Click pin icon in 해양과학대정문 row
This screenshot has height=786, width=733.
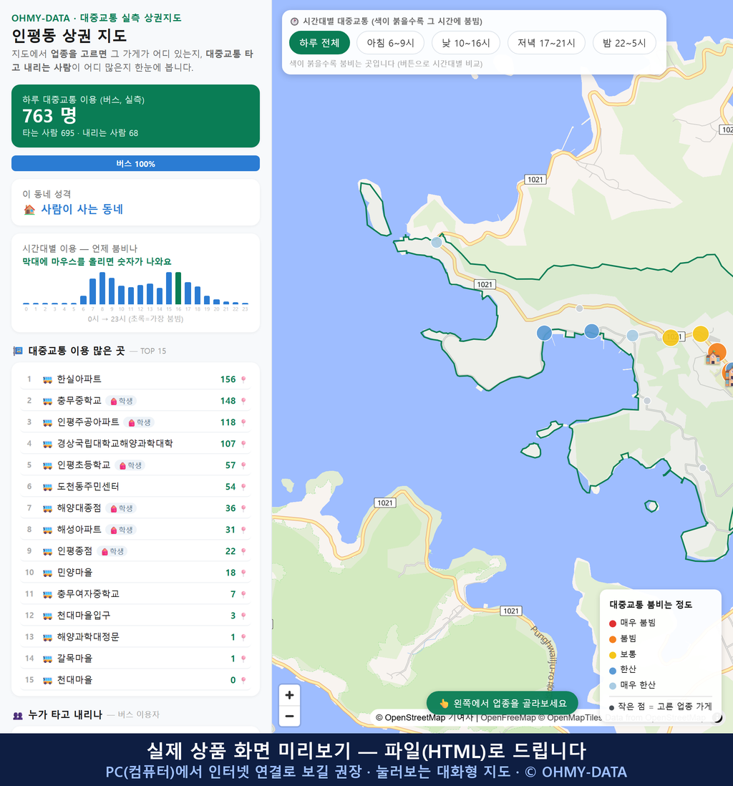click(x=243, y=637)
